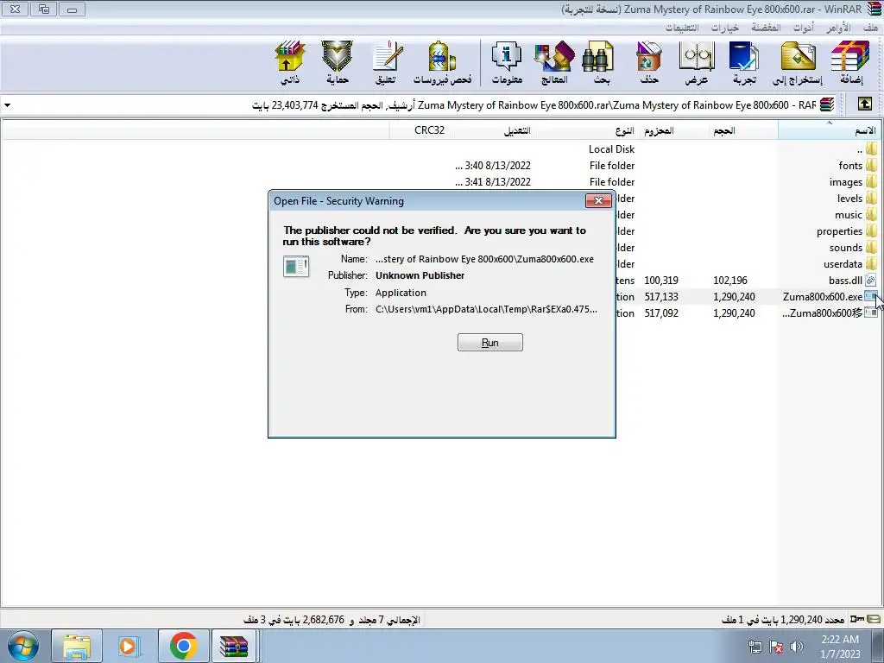Click the Test (تجربة) toolbar icon
This screenshot has width=884, height=663.
click(x=744, y=62)
